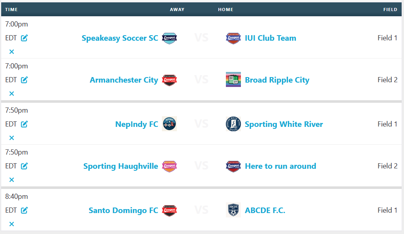Image resolution: width=404 pixels, height=234 pixels.
Task: Click the Broad Ripple City rainbow logo
Action: tap(233, 79)
